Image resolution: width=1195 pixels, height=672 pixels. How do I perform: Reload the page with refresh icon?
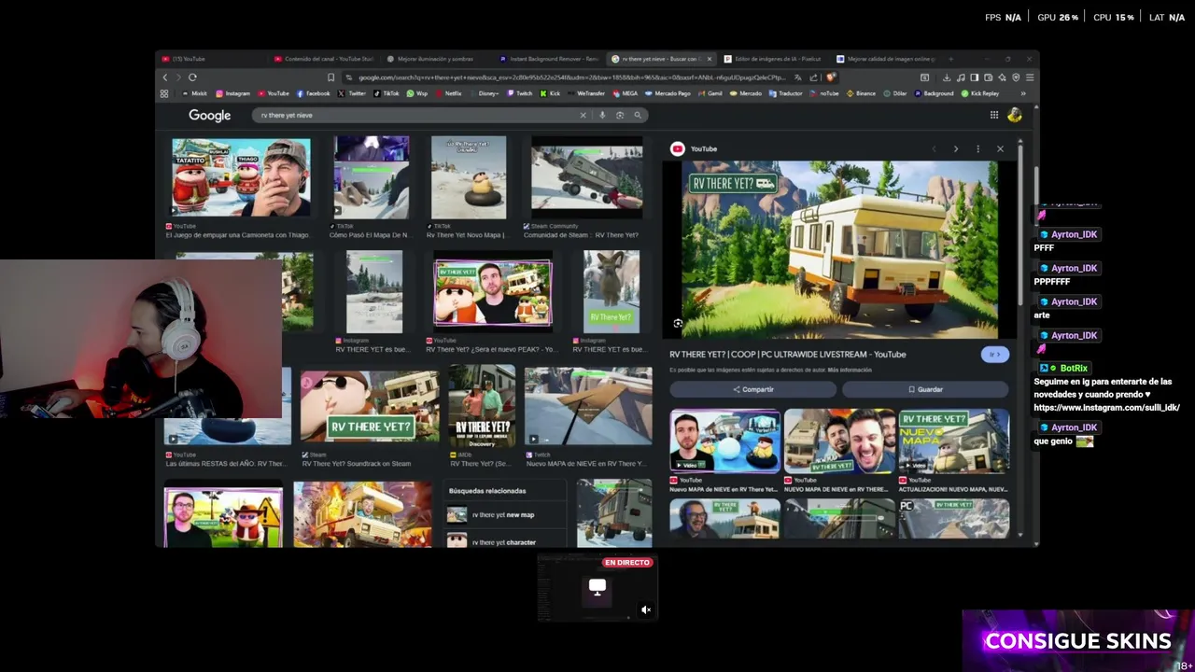point(192,77)
